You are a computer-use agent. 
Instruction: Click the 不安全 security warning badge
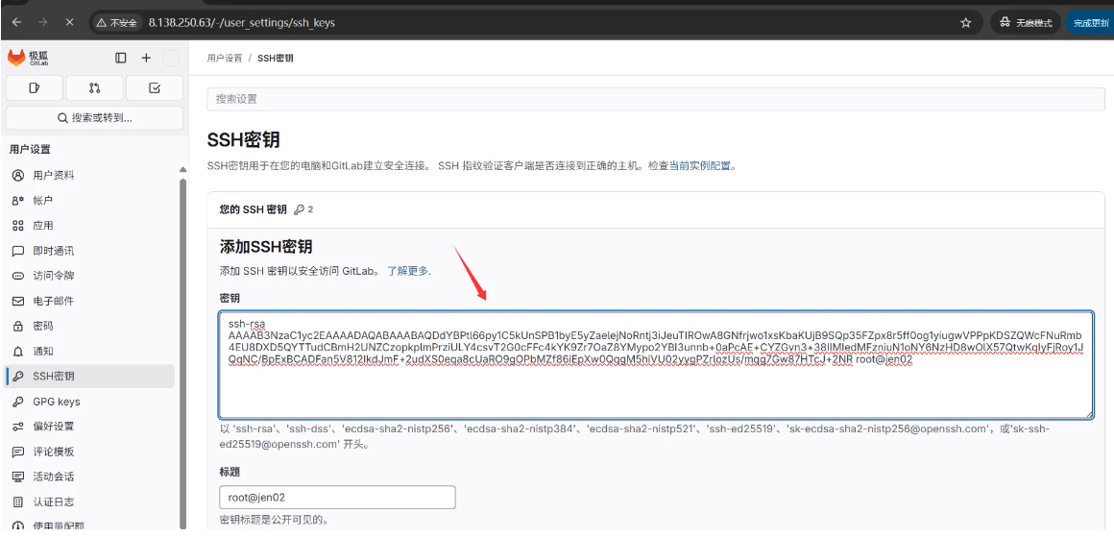click(116, 23)
